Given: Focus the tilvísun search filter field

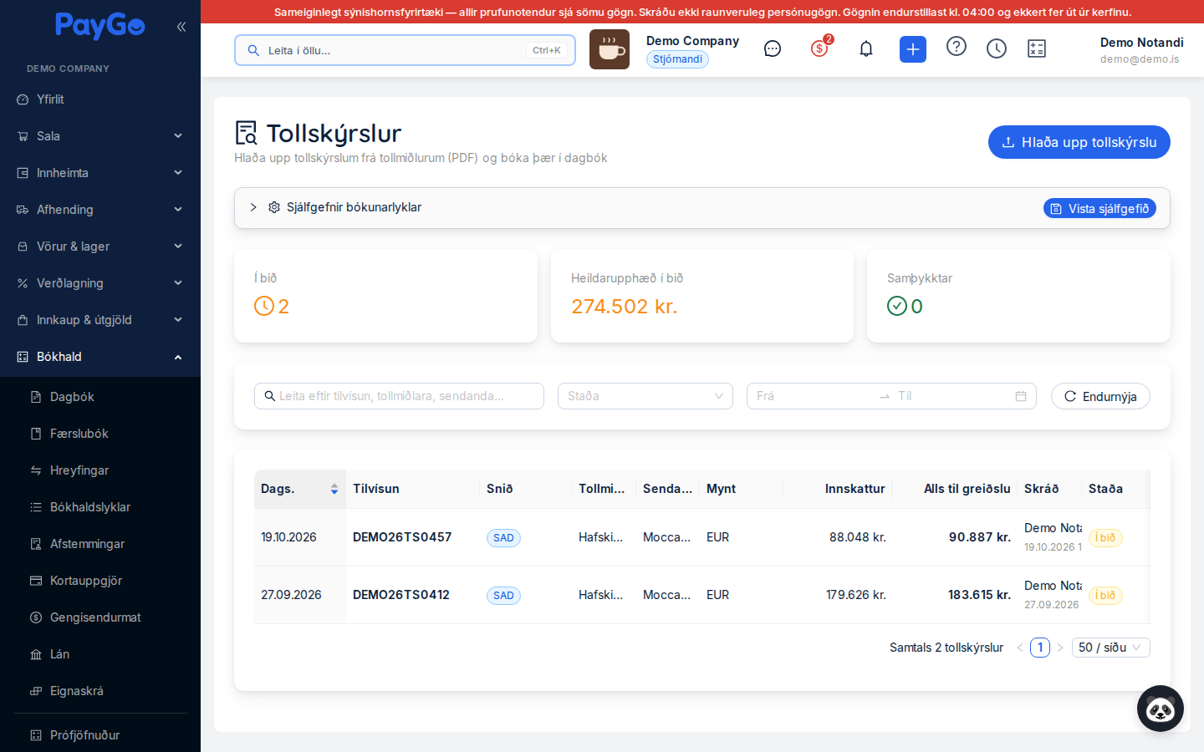Looking at the screenshot, I should click(399, 396).
